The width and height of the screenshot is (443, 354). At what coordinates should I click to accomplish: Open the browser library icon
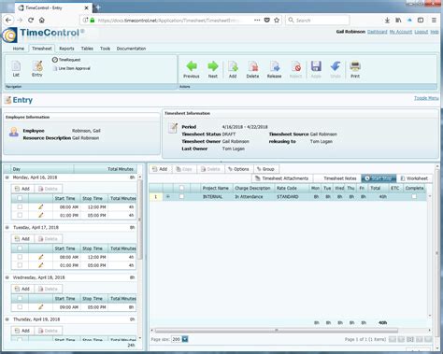point(398,20)
